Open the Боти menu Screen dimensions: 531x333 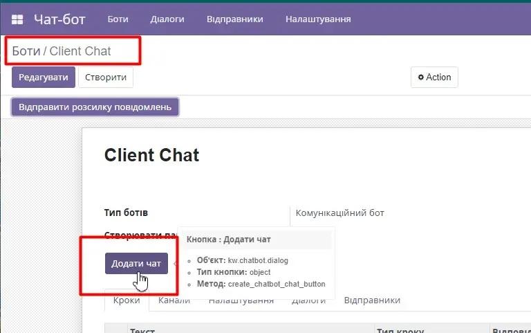point(118,19)
